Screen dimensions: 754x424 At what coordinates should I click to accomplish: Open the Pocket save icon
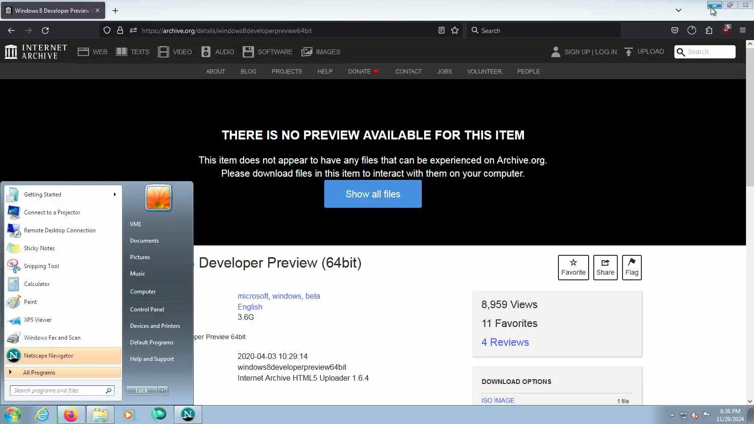[675, 31]
